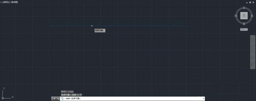Select the 上 top face of ViewCube

point(244,16)
